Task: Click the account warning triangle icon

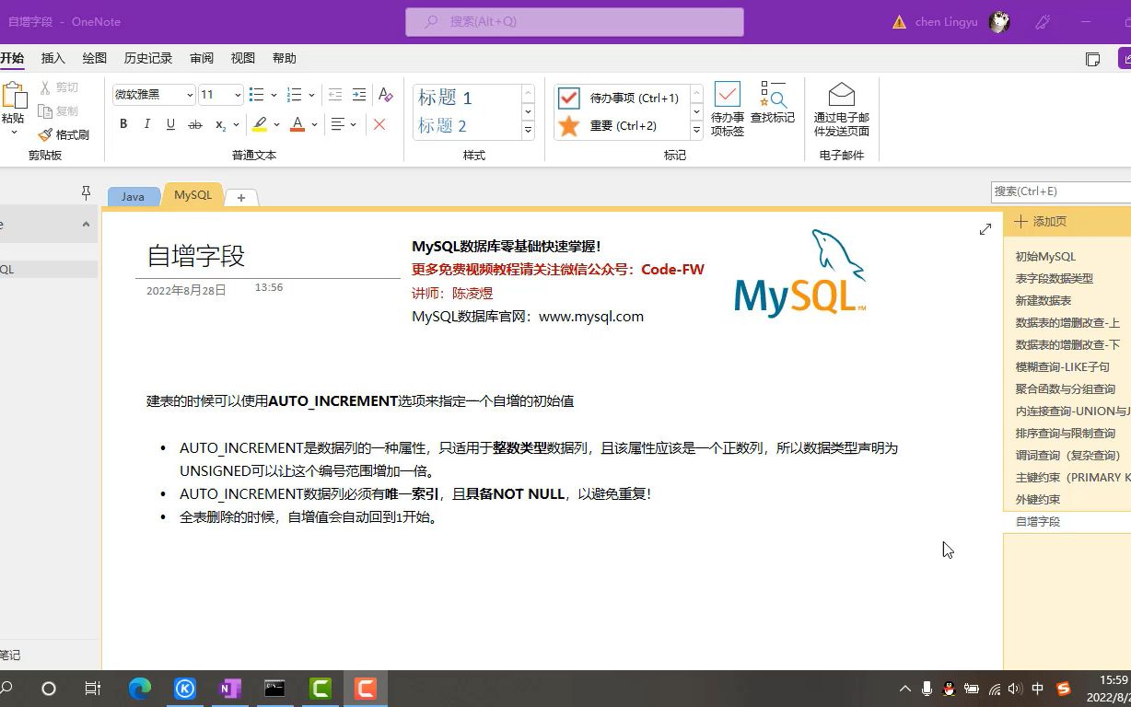Action: click(x=899, y=22)
